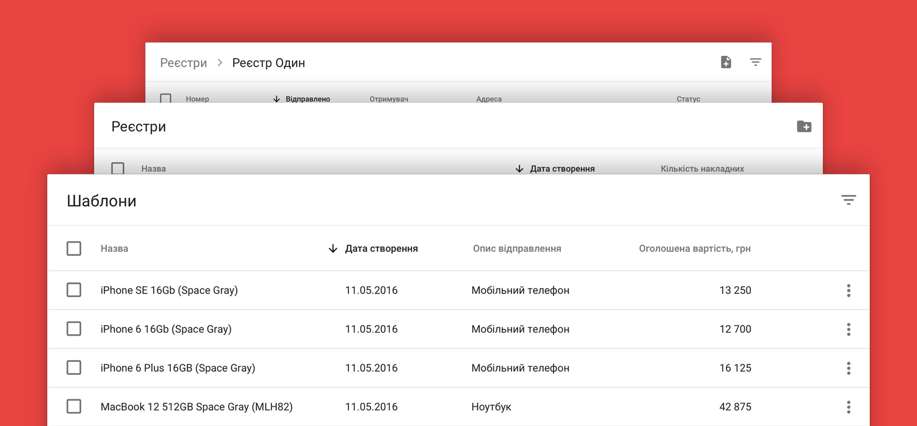Toggle select-all checkbox in Реєстр Один panel
The image size is (917, 426).
tap(166, 98)
